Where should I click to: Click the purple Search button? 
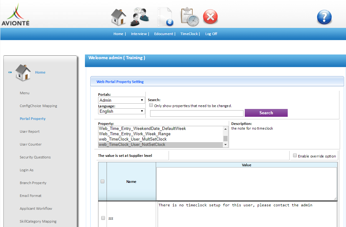click(x=266, y=113)
